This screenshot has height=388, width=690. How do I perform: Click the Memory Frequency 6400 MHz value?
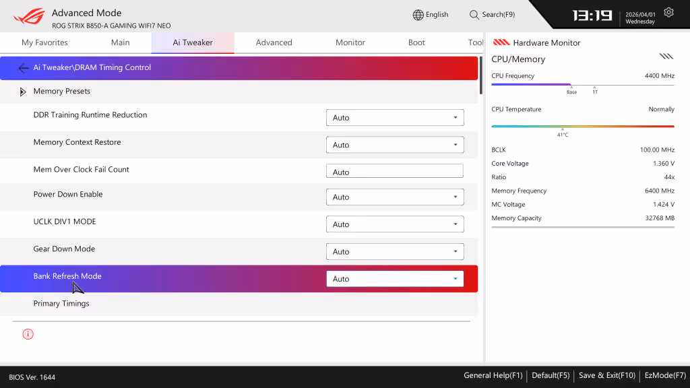point(659,191)
